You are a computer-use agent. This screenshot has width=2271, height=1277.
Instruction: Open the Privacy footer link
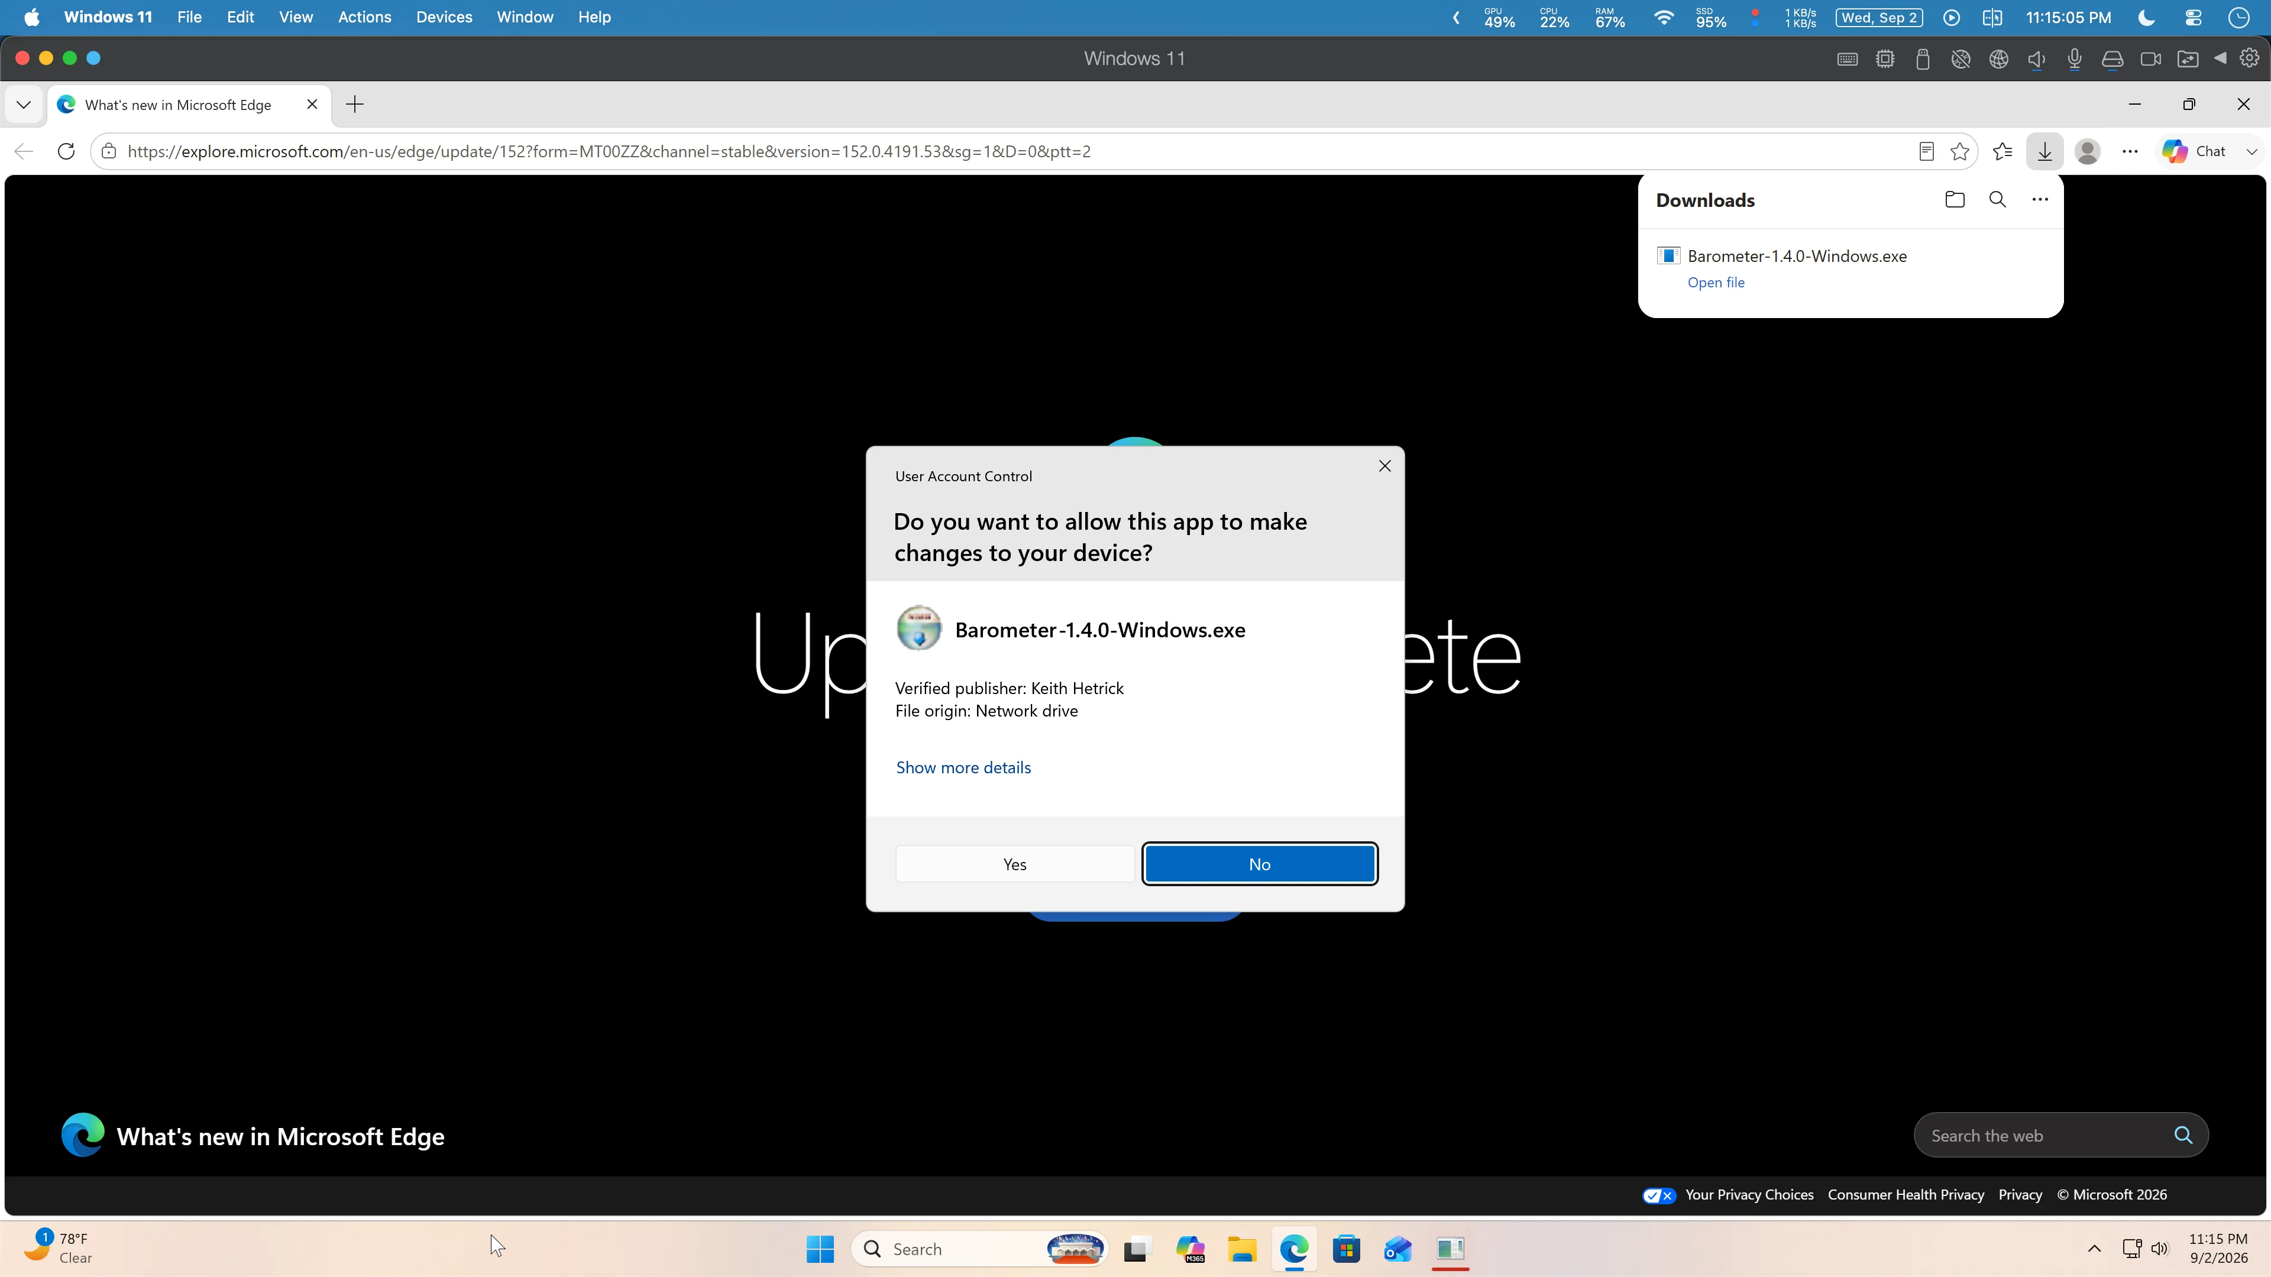coord(2020,1194)
